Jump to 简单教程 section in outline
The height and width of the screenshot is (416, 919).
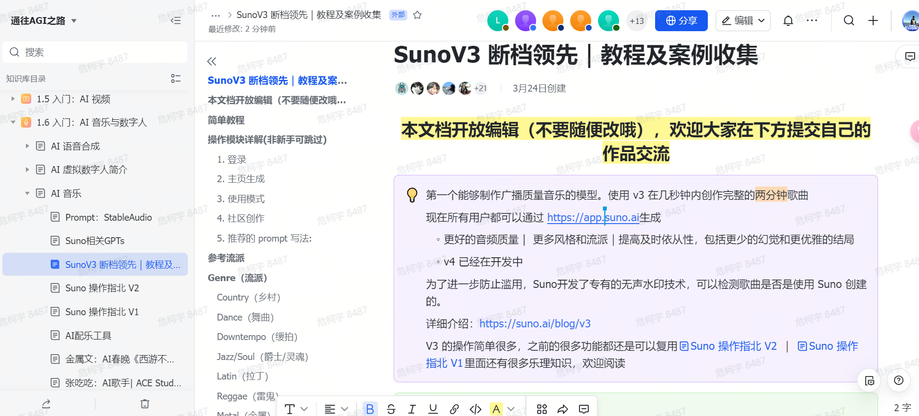(x=226, y=120)
